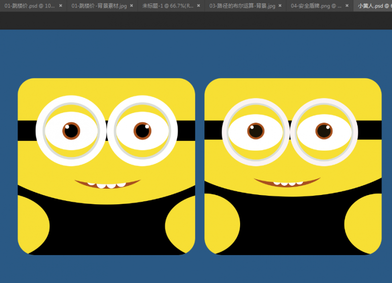Close the 04-安全盾牌.png document tab
This screenshot has width=392, height=283.
346,6
